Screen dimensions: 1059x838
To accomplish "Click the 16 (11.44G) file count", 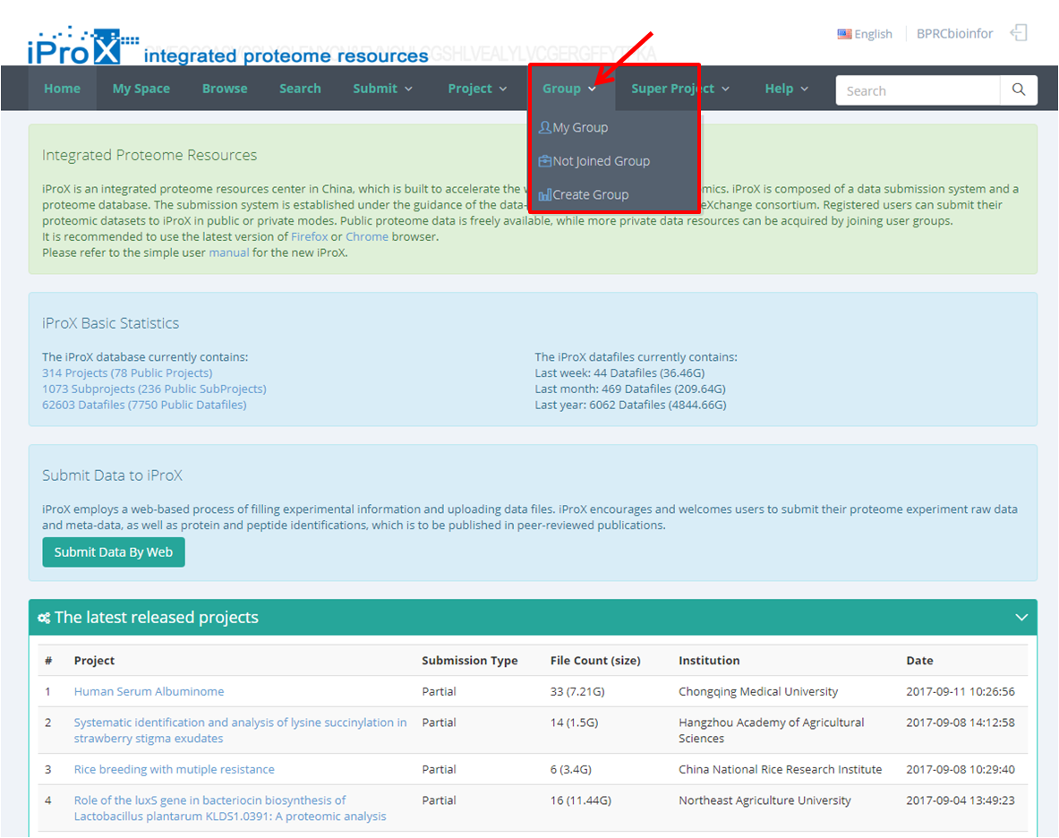I will (580, 801).
